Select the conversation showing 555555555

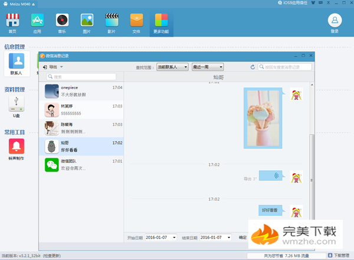coord(81,110)
